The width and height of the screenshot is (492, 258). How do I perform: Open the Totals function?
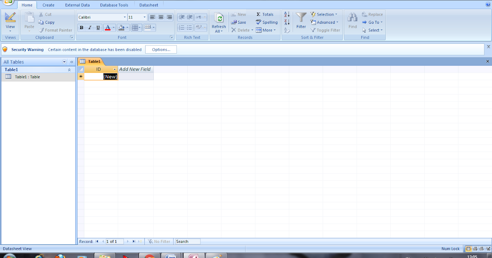[266, 14]
